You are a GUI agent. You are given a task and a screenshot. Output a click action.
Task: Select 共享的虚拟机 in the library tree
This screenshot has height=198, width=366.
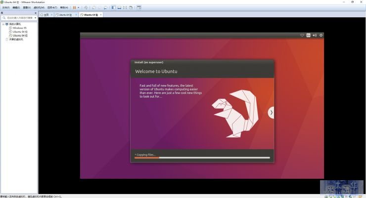[x=16, y=40]
